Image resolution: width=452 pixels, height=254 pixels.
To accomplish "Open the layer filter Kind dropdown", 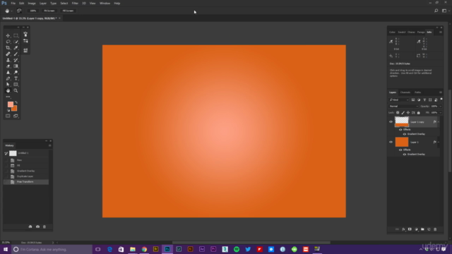I will 399,100.
